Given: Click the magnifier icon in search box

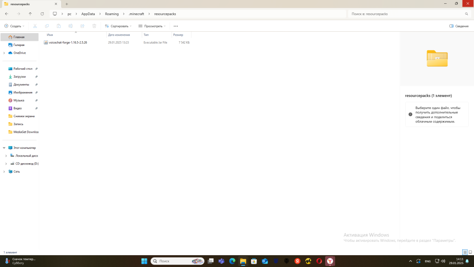Looking at the screenshot, I should point(466,14).
